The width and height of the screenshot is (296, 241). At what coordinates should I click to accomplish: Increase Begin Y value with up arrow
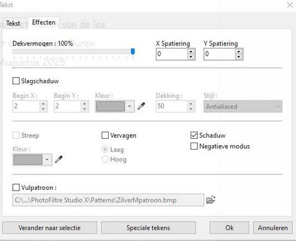[x=84, y=104]
